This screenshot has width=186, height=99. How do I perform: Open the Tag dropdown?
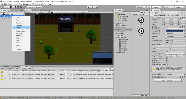click(163, 15)
